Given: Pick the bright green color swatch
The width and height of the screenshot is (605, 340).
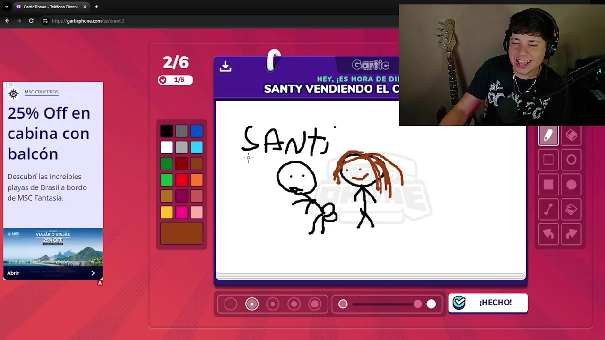Looking at the screenshot, I should (166, 180).
